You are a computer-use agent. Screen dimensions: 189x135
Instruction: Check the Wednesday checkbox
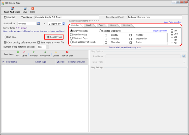(x=131, y=39)
